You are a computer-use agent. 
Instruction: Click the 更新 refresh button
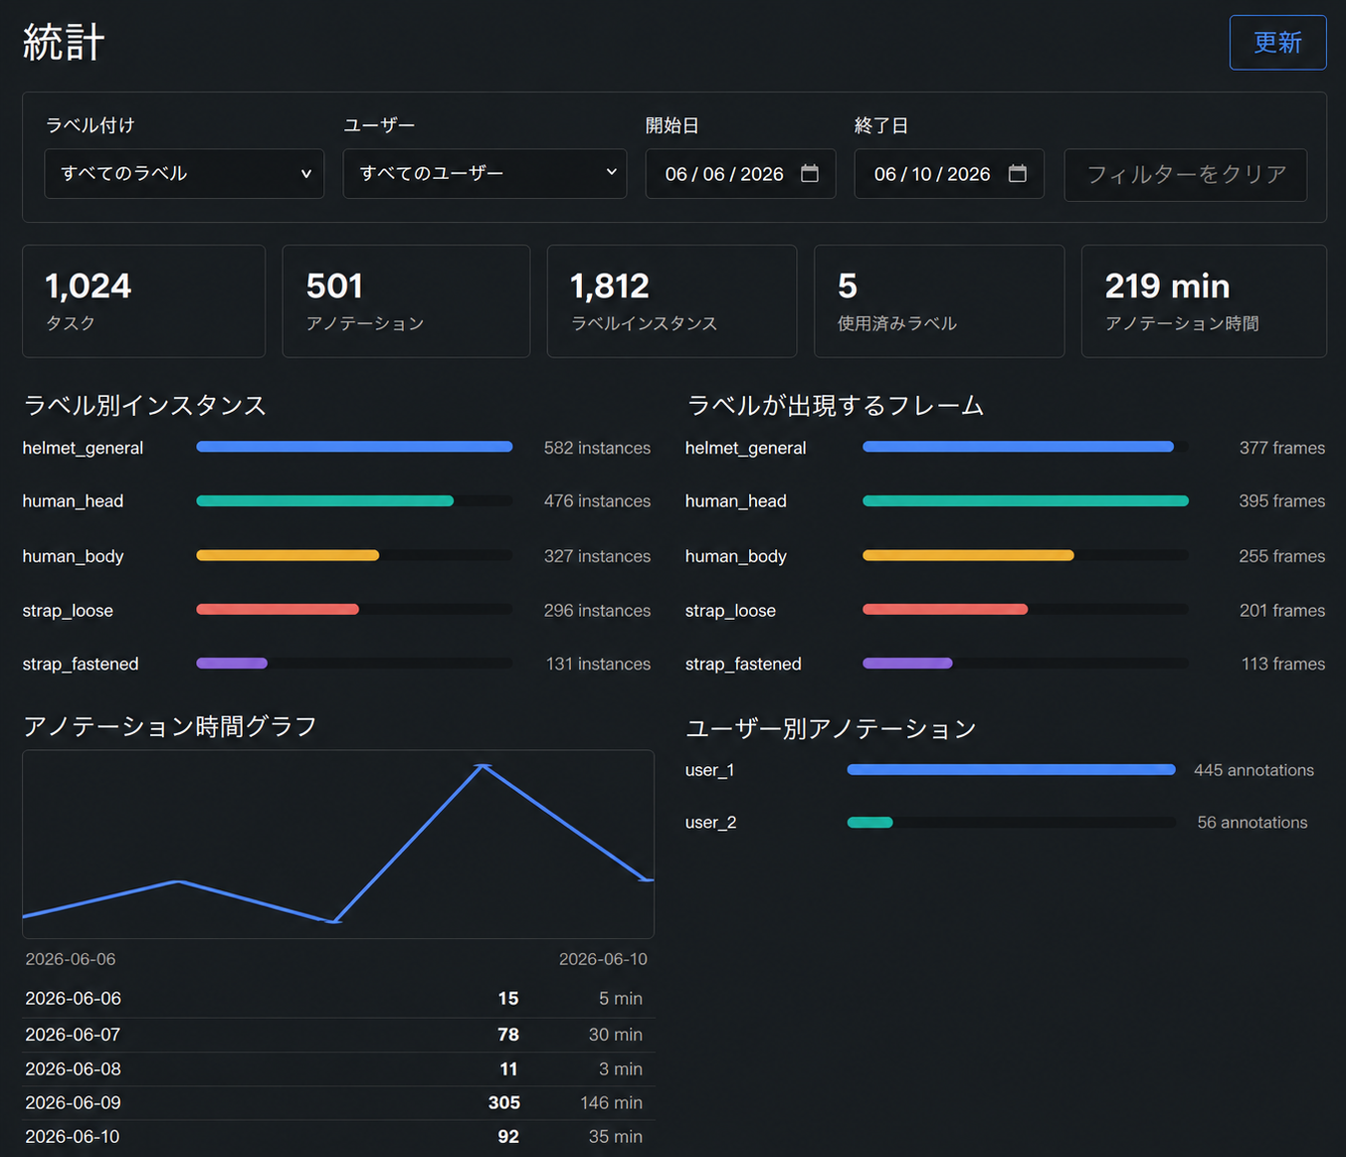1277,43
